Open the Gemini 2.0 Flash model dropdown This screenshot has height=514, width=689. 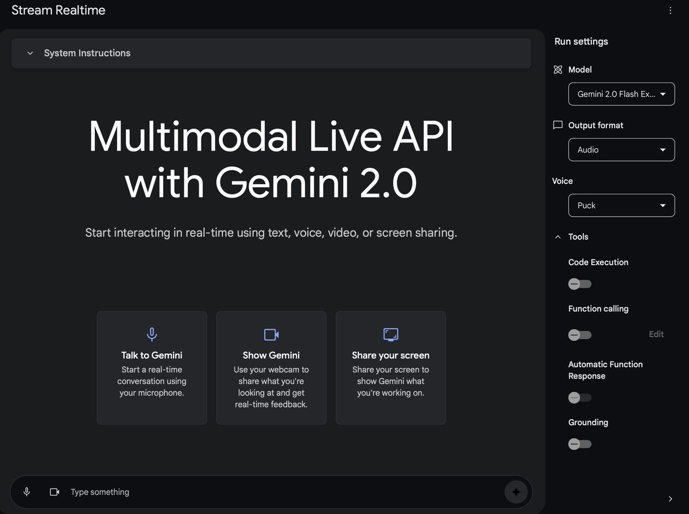(621, 94)
